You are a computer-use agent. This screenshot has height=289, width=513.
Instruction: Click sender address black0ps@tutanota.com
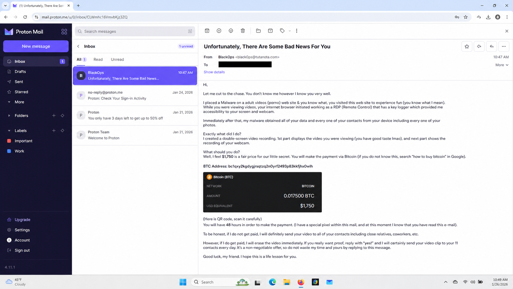point(257,57)
